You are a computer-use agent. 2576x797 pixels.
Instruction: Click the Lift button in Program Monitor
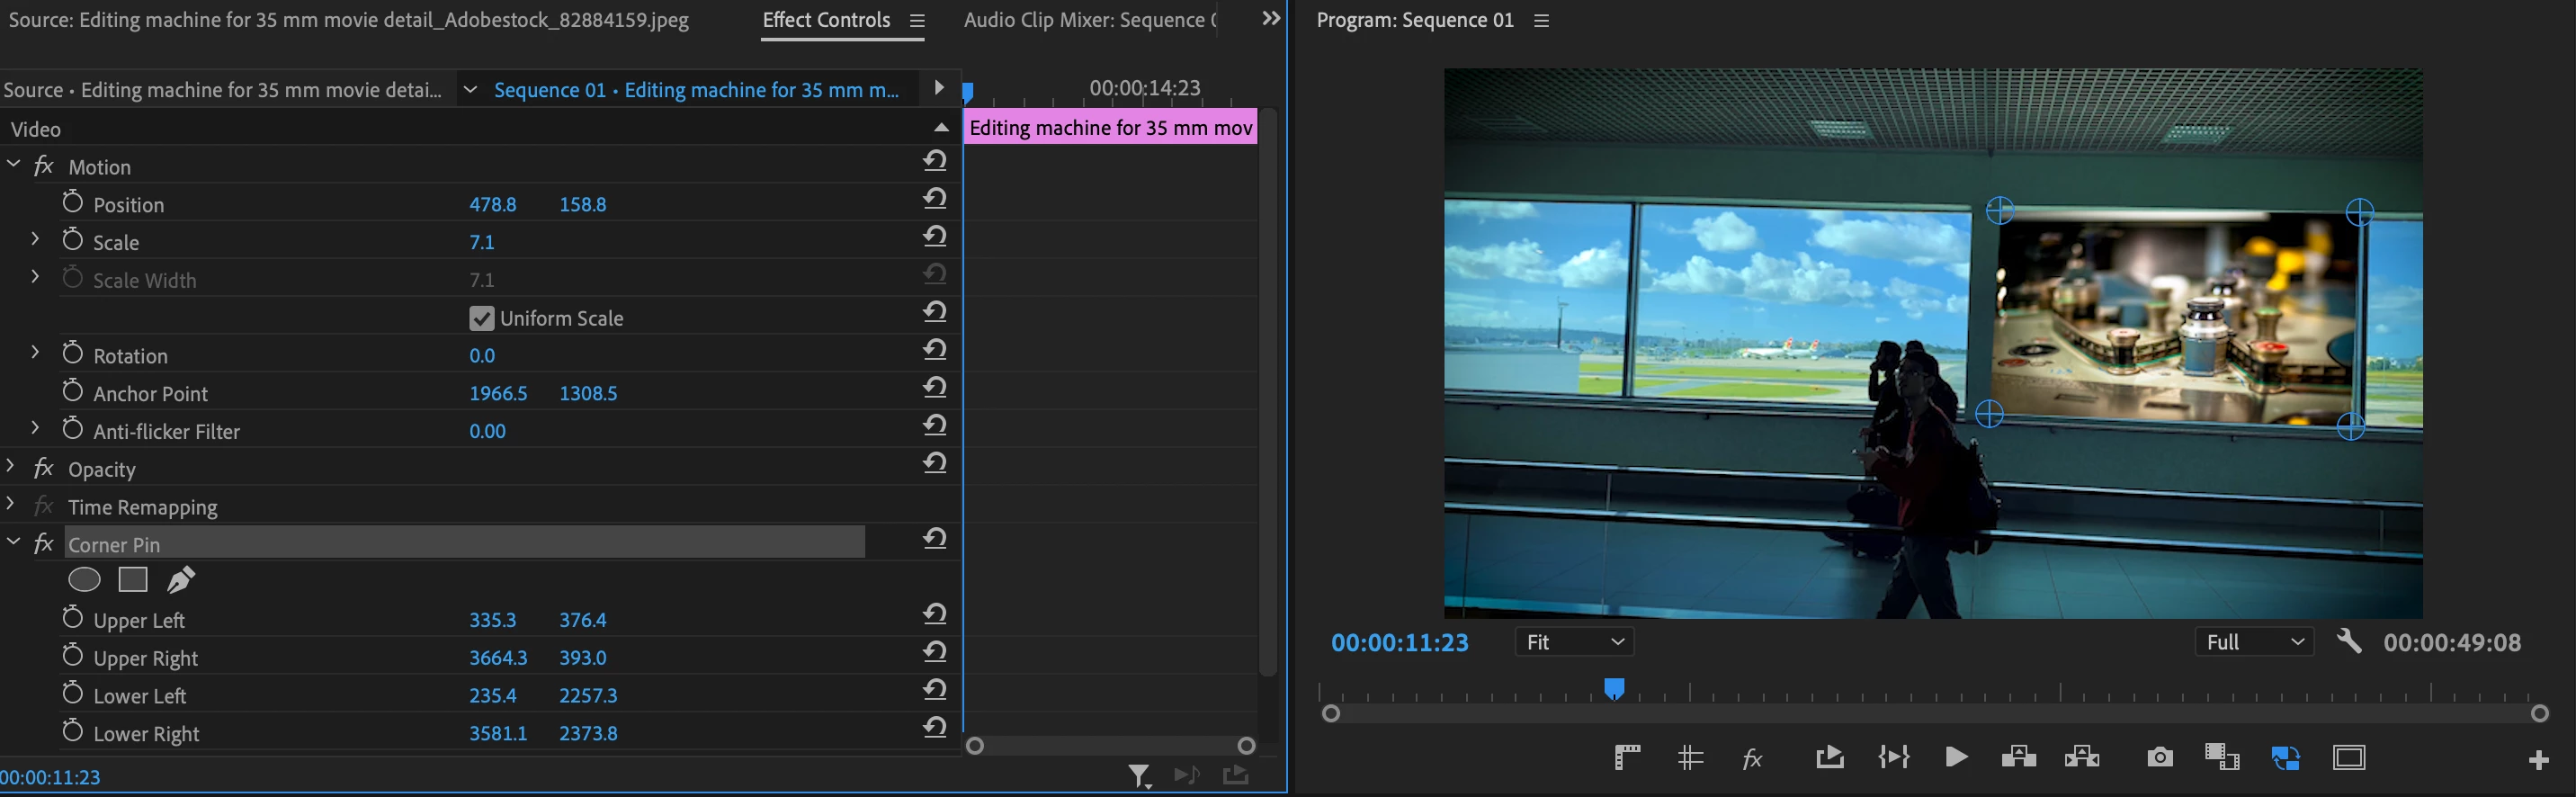coord(2019,757)
